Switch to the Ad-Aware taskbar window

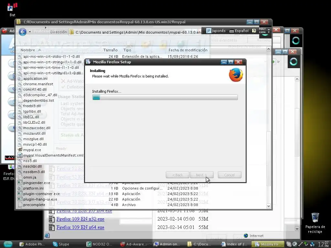point(133,244)
